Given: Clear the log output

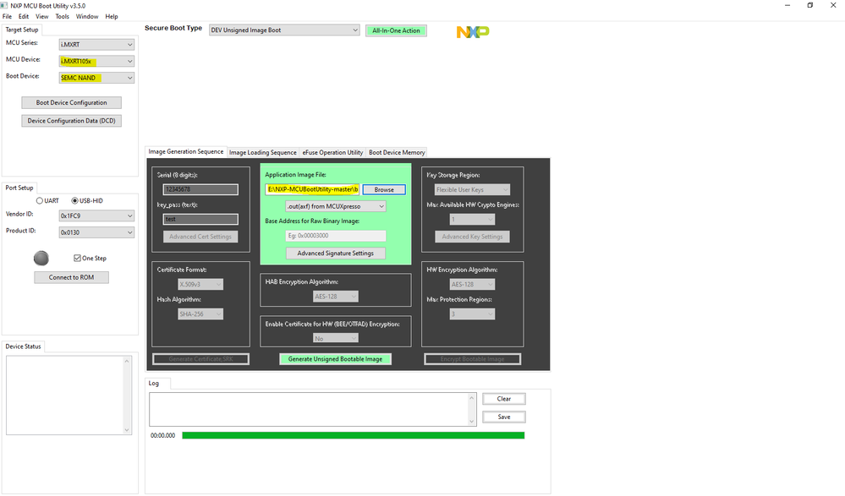Looking at the screenshot, I should [504, 399].
